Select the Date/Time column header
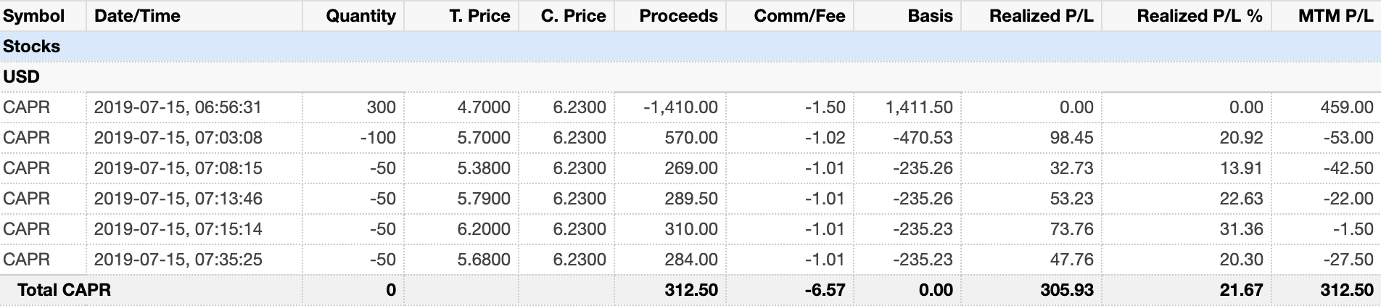Image resolution: width=1381 pixels, height=306 pixels. click(137, 16)
